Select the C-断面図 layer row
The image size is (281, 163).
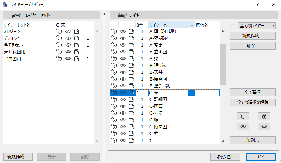tap(165, 127)
